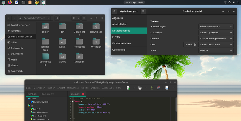Open Fenster in Optimierungen sidebar
Image resolution: width=241 pixels, height=121 pixels.
[129, 37]
